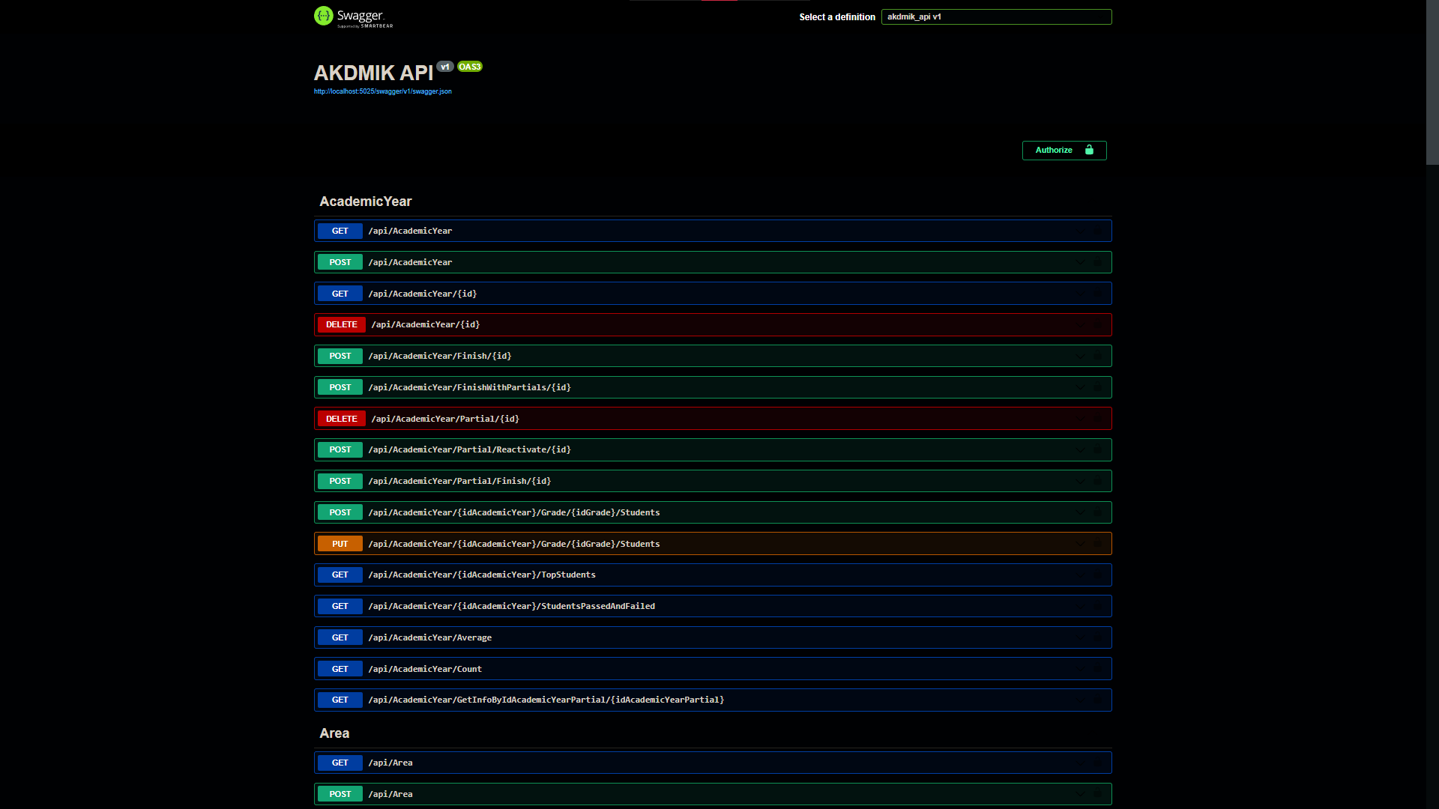Click lock icon on POST /api/AcademicYear row

(x=1098, y=262)
